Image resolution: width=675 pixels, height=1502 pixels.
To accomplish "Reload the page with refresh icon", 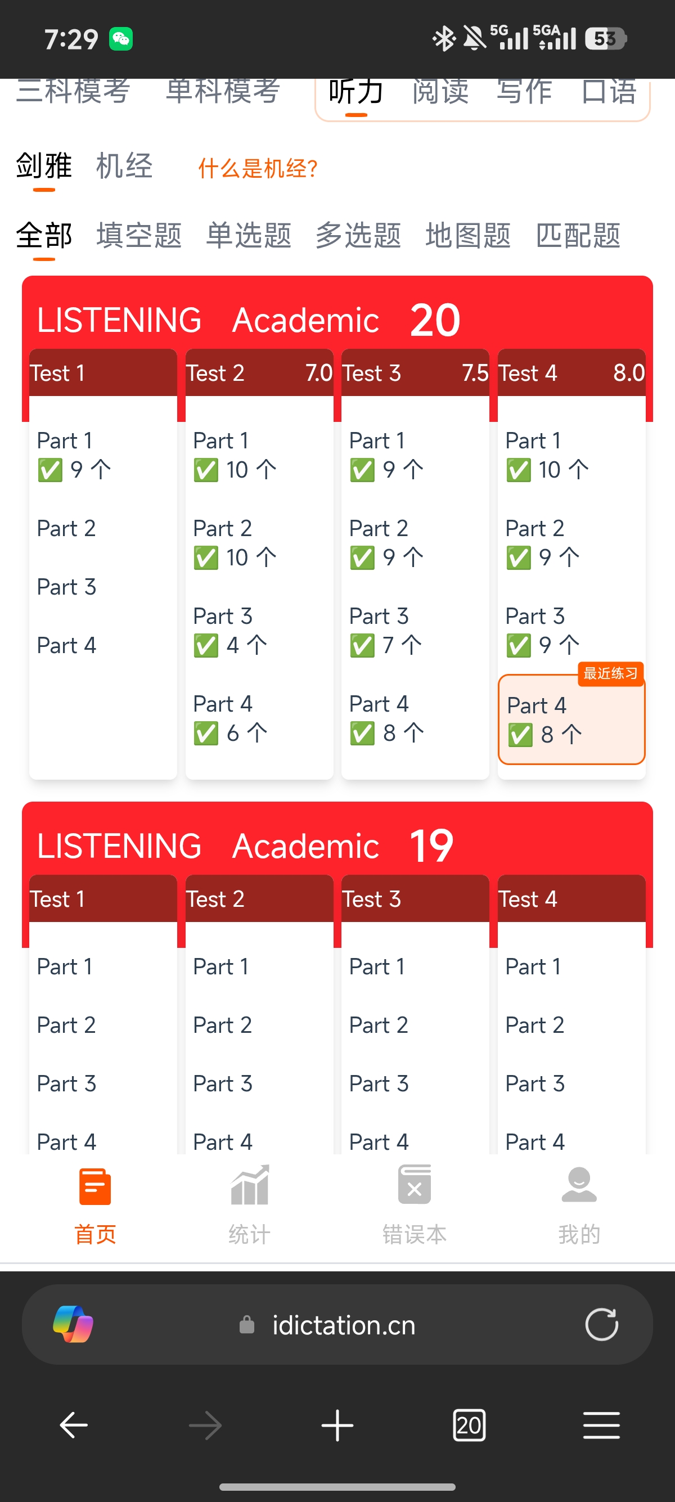I will coord(601,1324).
